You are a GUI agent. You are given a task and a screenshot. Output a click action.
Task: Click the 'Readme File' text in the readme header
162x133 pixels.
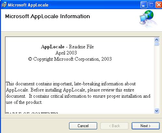[81, 47]
